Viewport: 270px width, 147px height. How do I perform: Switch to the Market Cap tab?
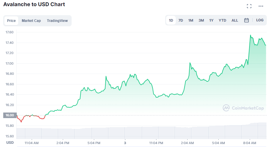click(31, 21)
